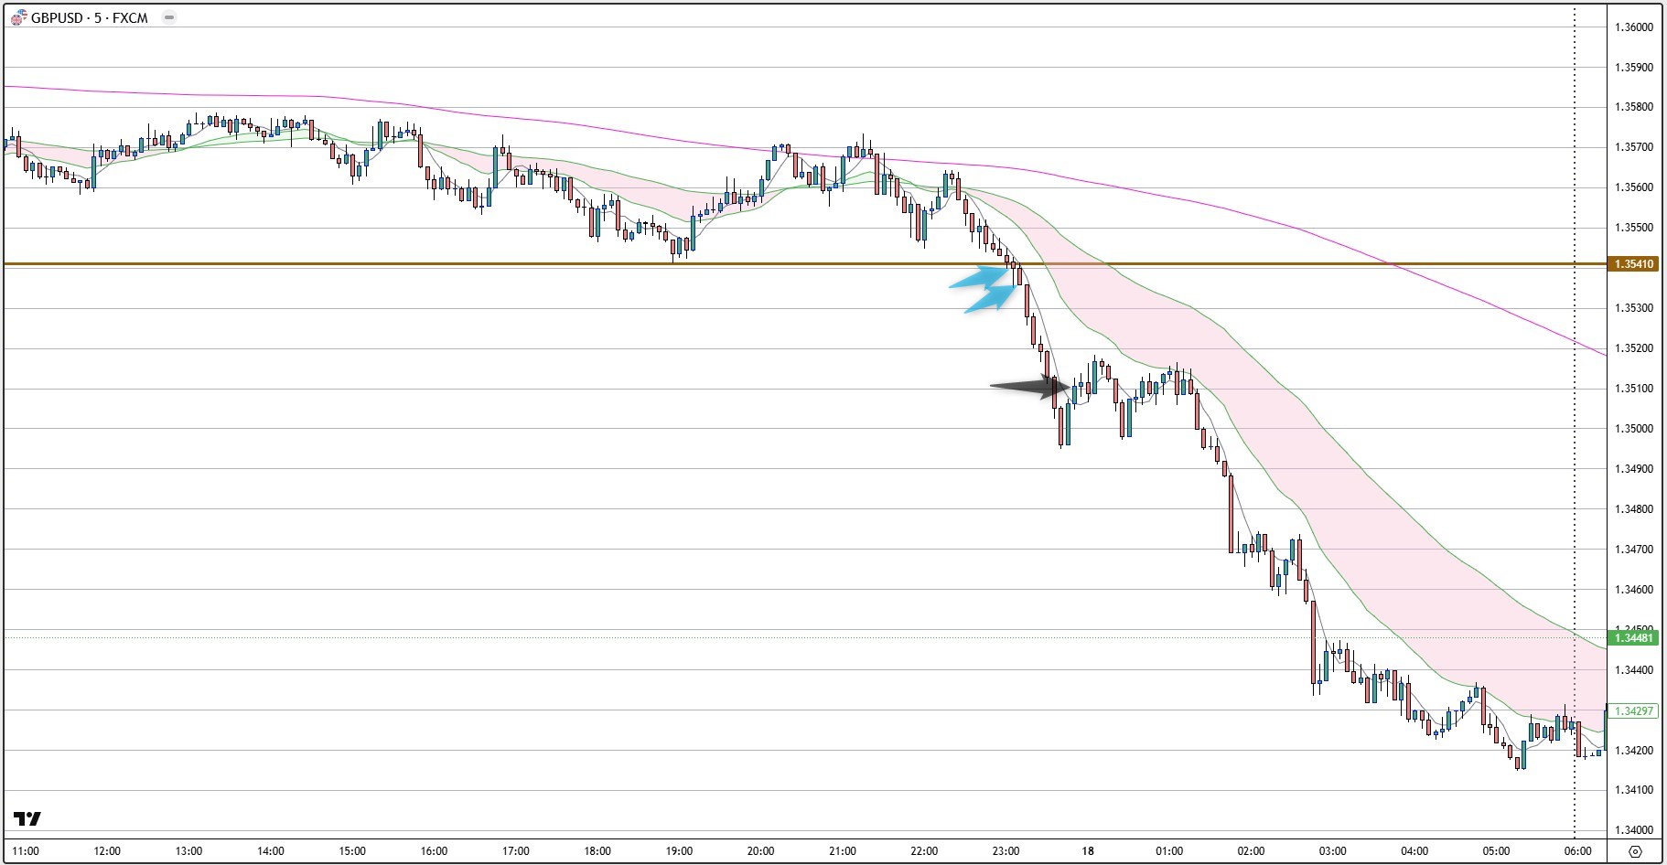Collapse the chart legend with the minus button
This screenshot has width=1667, height=865.
click(169, 17)
